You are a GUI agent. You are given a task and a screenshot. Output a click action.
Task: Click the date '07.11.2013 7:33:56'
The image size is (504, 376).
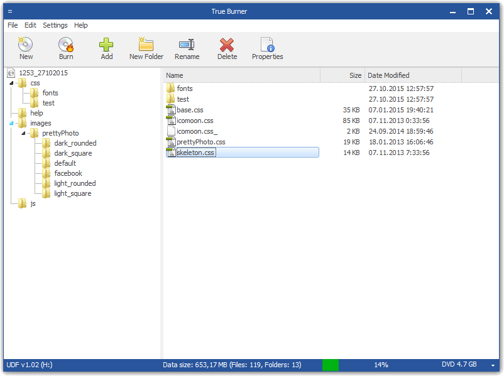[x=399, y=153]
